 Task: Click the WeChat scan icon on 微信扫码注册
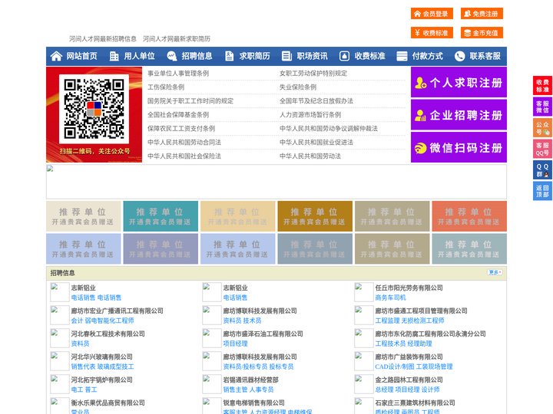pyautogui.click(x=420, y=148)
